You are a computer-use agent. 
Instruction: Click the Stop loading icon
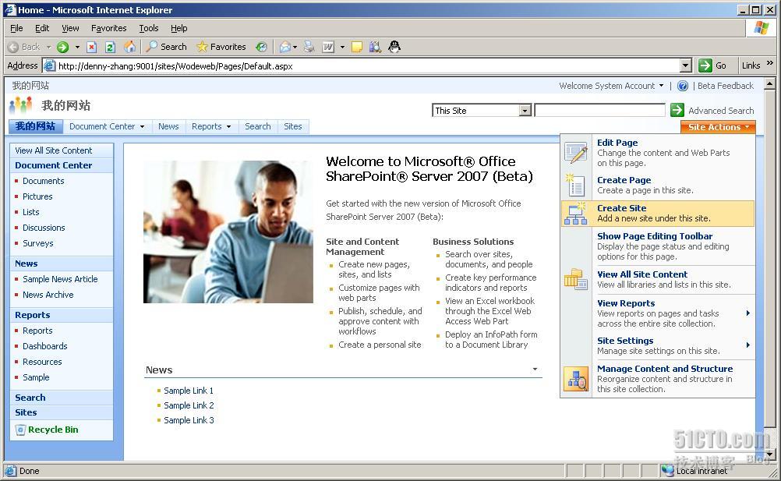point(92,47)
